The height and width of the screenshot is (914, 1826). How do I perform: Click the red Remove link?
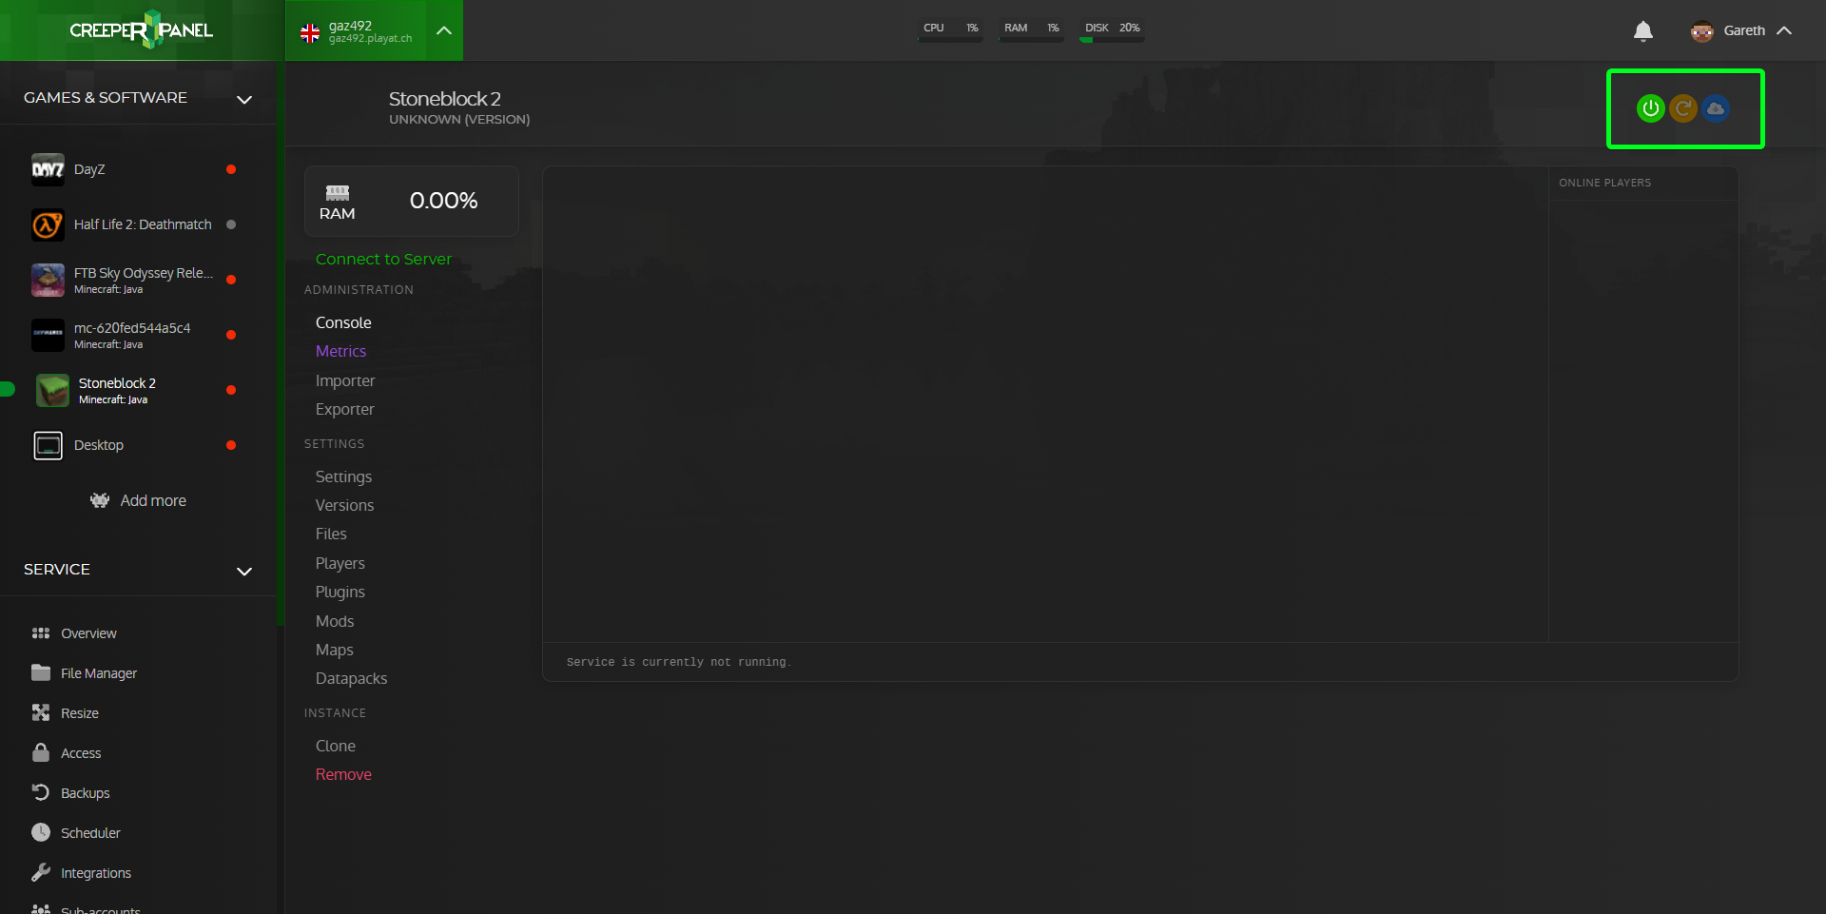[x=343, y=774]
